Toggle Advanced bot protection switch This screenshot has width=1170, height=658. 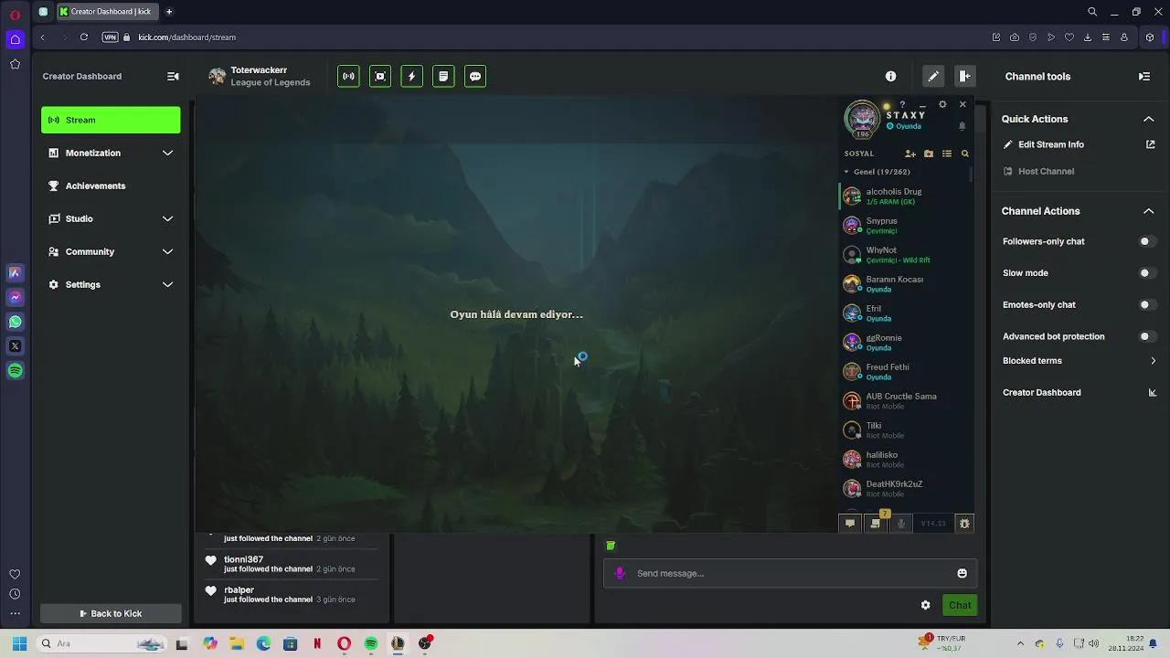pyautogui.click(x=1147, y=336)
